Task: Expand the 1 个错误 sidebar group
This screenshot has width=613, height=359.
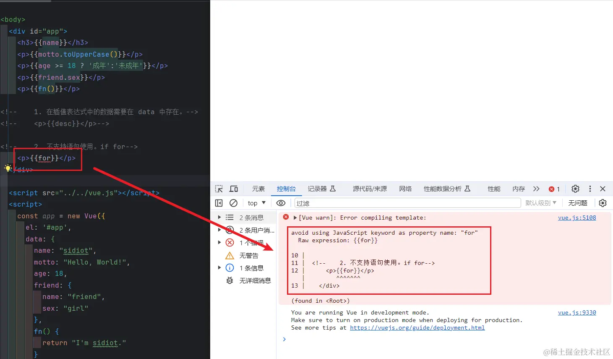Action: [x=219, y=243]
